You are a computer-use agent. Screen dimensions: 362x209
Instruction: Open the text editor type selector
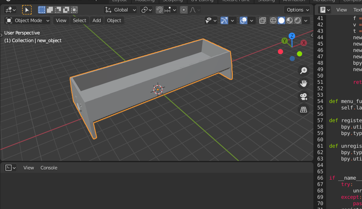(325, 10)
